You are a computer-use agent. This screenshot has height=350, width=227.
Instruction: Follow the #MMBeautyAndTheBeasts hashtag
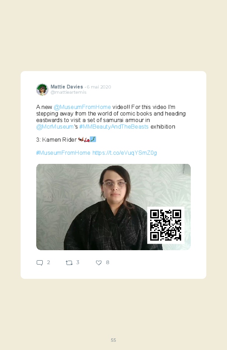tap(114, 126)
